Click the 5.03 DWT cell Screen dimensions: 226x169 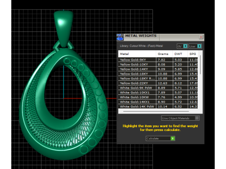tap(180, 60)
